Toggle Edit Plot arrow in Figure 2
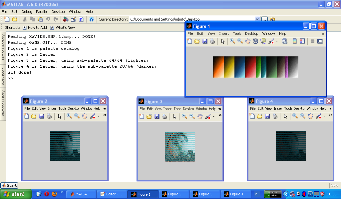The width and height of the screenshot is (341, 199). tap(60, 116)
